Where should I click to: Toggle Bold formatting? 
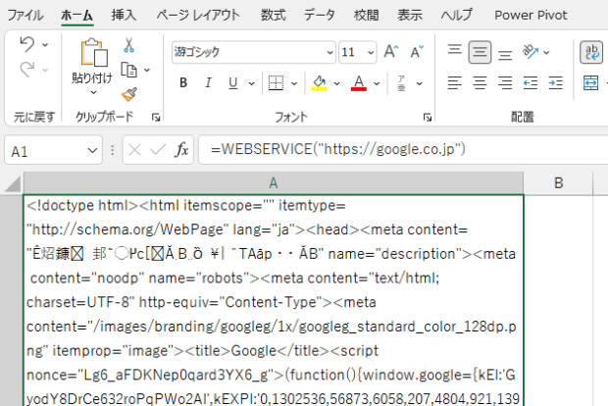pyautogui.click(x=183, y=83)
